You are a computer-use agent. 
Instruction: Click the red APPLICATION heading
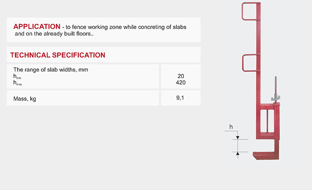coord(37,26)
